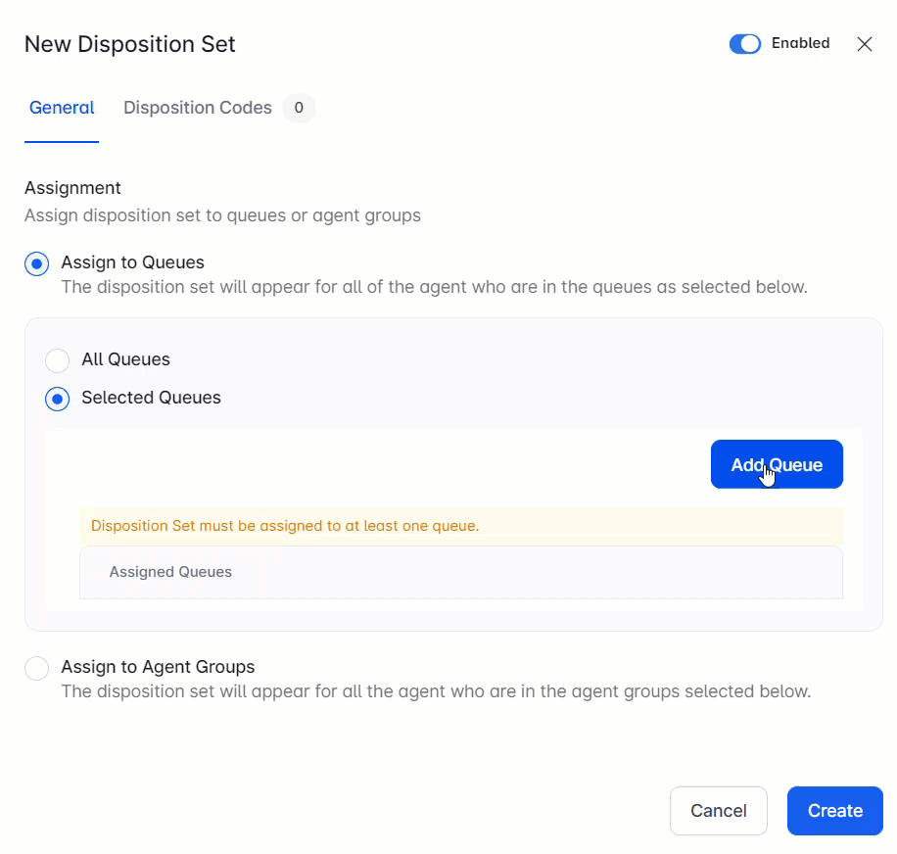The height and width of the screenshot is (854, 897).
Task: Close the New Disposition Set dialog
Action: tap(864, 44)
